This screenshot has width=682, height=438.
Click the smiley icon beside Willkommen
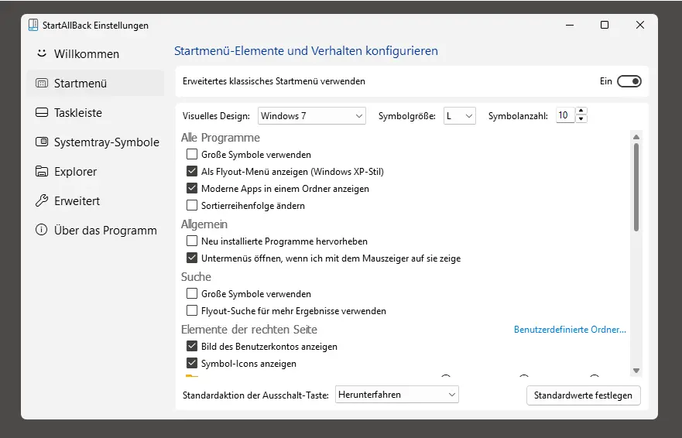point(41,54)
